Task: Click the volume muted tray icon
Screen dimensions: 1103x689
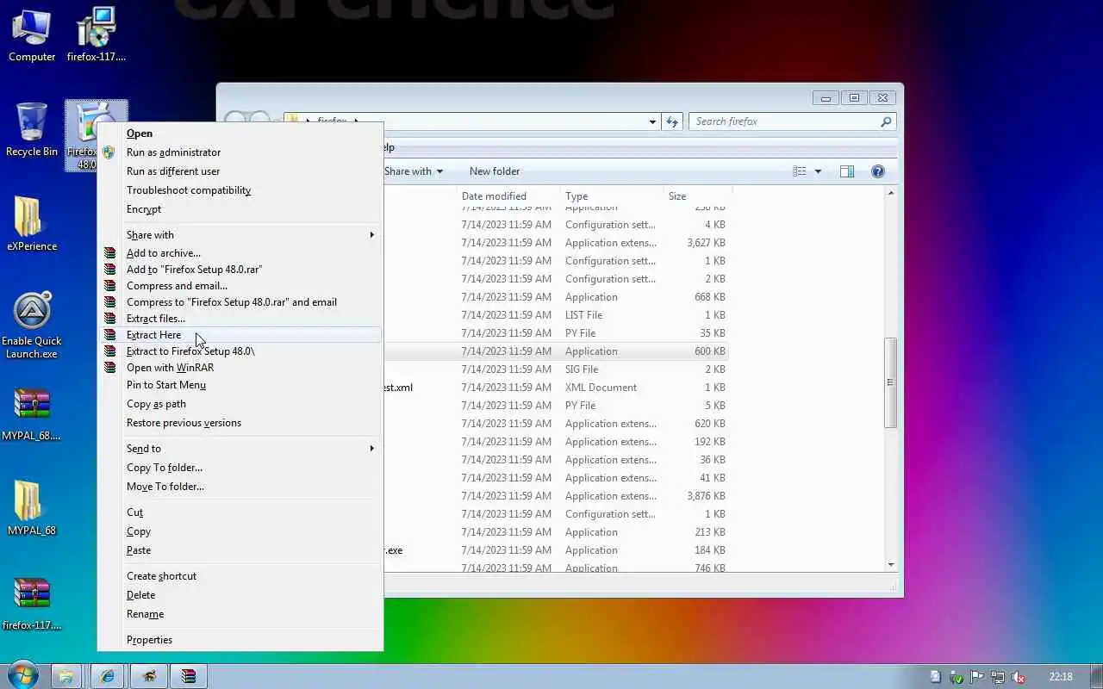Action: pyautogui.click(x=1019, y=677)
